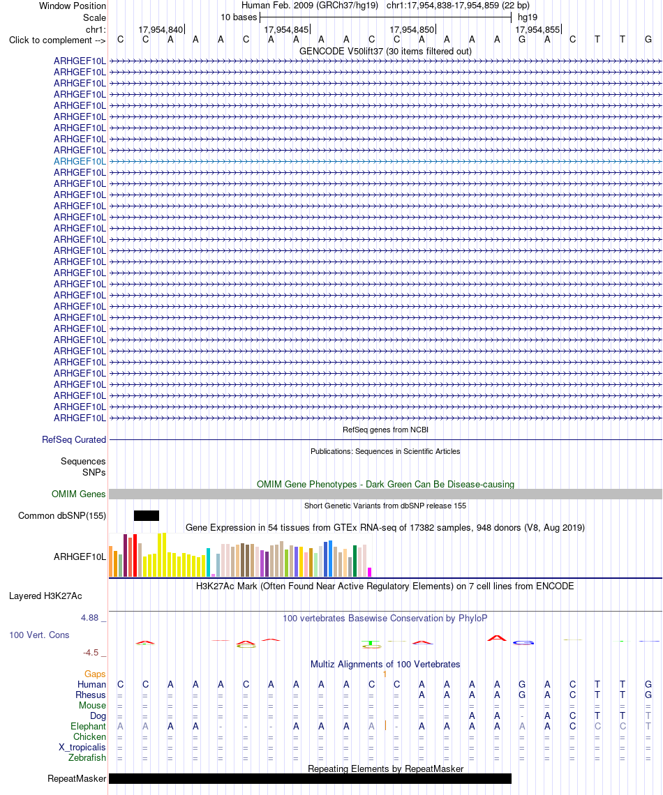Click the position text chr1:17,954,838-17,954,859 (22 bp)
This screenshot has height=795, width=663.
pyautogui.click(x=458, y=6)
